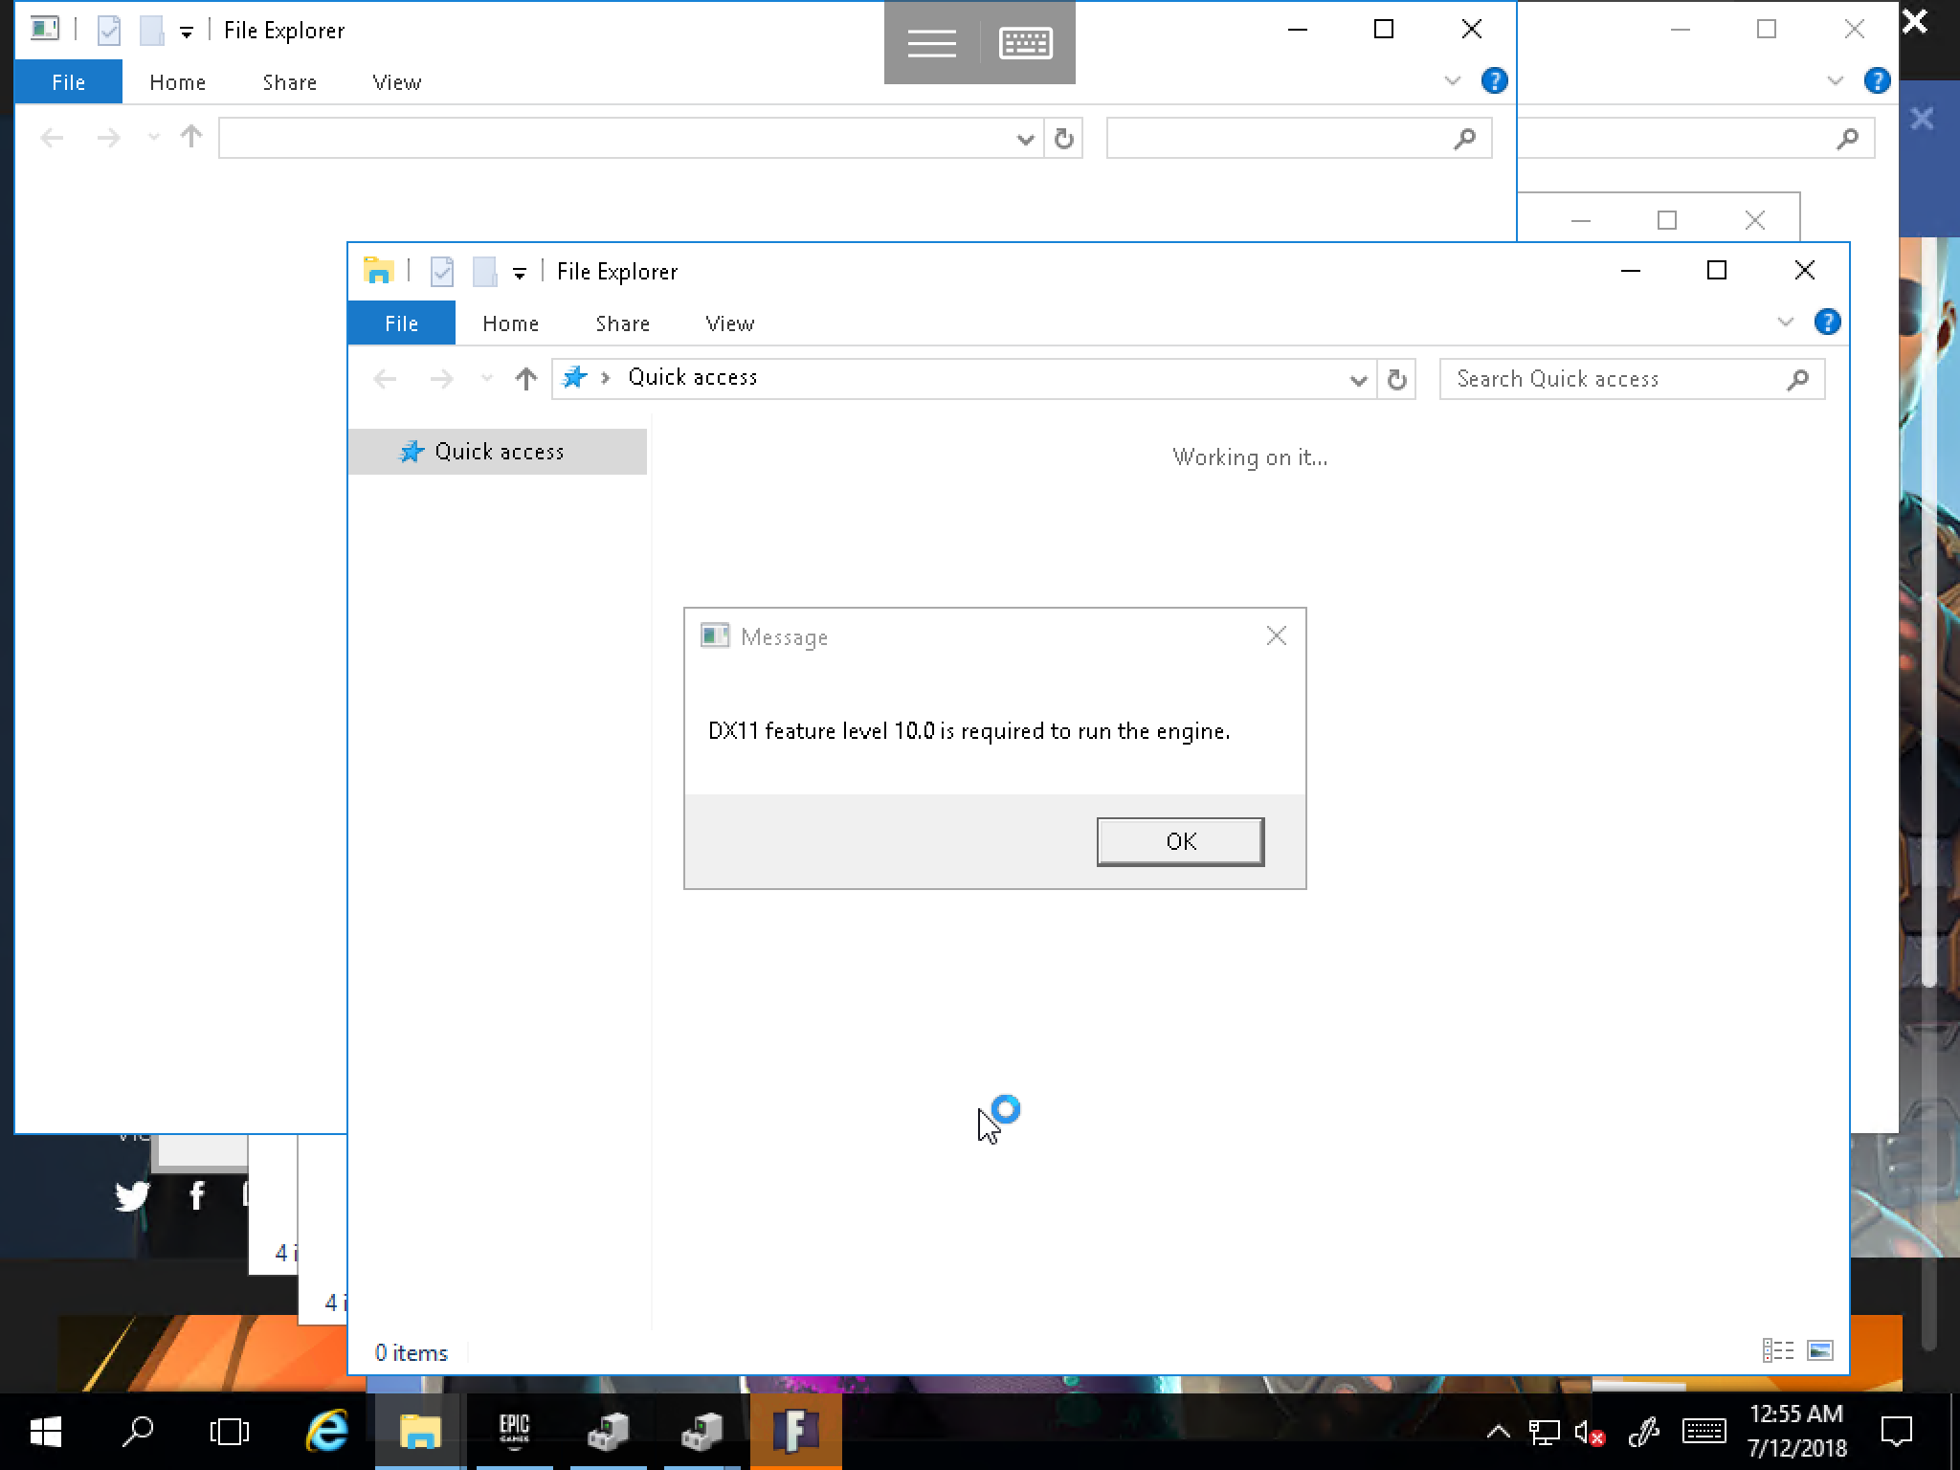This screenshot has width=1960, height=1470.
Task: Refresh the Quick access address bar
Action: (x=1396, y=379)
